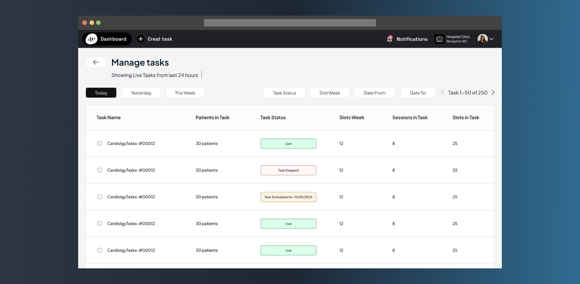Click the Date From: field
This screenshot has width=580, height=284.
[x=375, y=93]
